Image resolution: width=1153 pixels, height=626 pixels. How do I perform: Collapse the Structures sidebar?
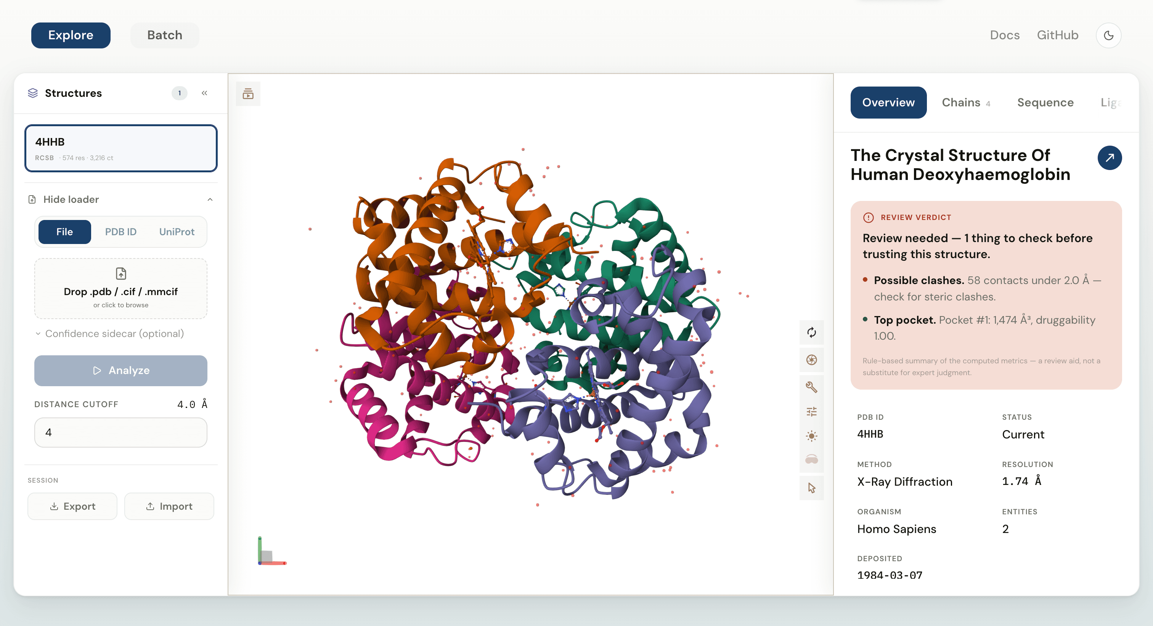204,93
